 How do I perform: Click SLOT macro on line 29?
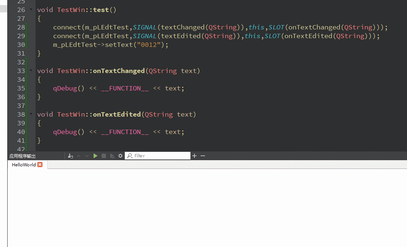[x=272, y=36]
